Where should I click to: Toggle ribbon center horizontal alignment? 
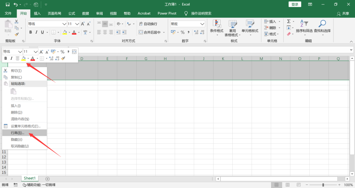pyautogui.click(x=105, y=32)
